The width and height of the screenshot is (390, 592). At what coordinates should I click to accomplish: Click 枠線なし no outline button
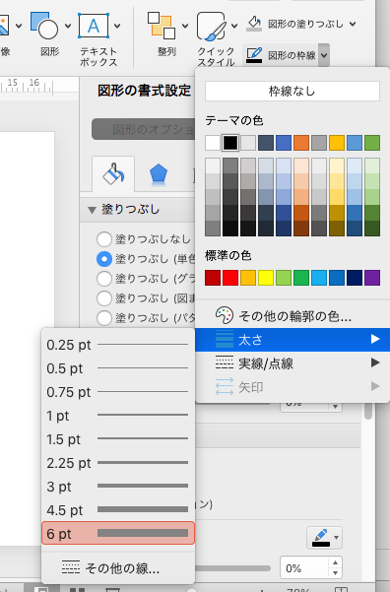click(292, 91)
